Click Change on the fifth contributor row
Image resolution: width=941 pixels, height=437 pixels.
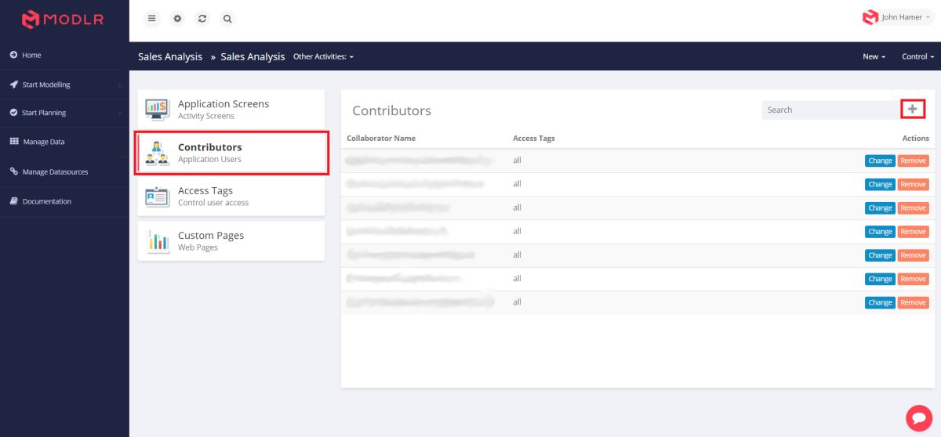pos(880,255)
